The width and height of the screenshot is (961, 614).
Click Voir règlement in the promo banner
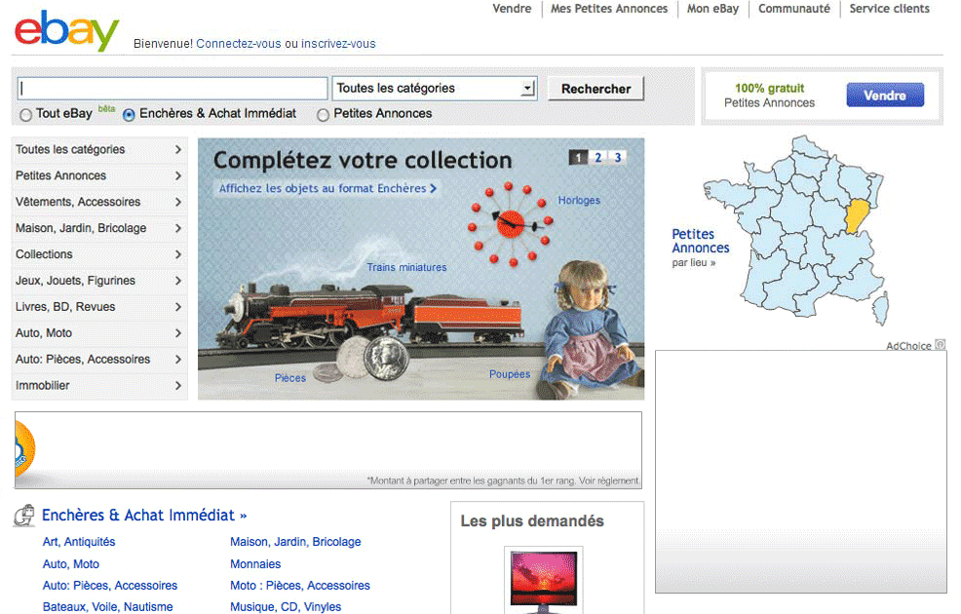pyautogui.click(x=608, y=481)
